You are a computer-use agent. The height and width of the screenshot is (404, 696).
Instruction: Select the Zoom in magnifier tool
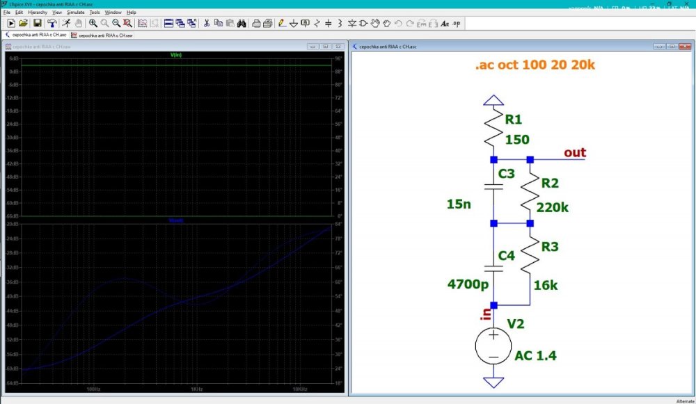93,23
